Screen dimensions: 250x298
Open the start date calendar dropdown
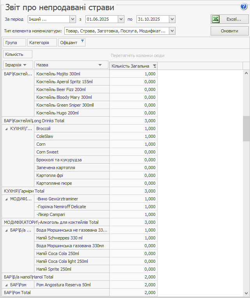[x=121, y=19]
